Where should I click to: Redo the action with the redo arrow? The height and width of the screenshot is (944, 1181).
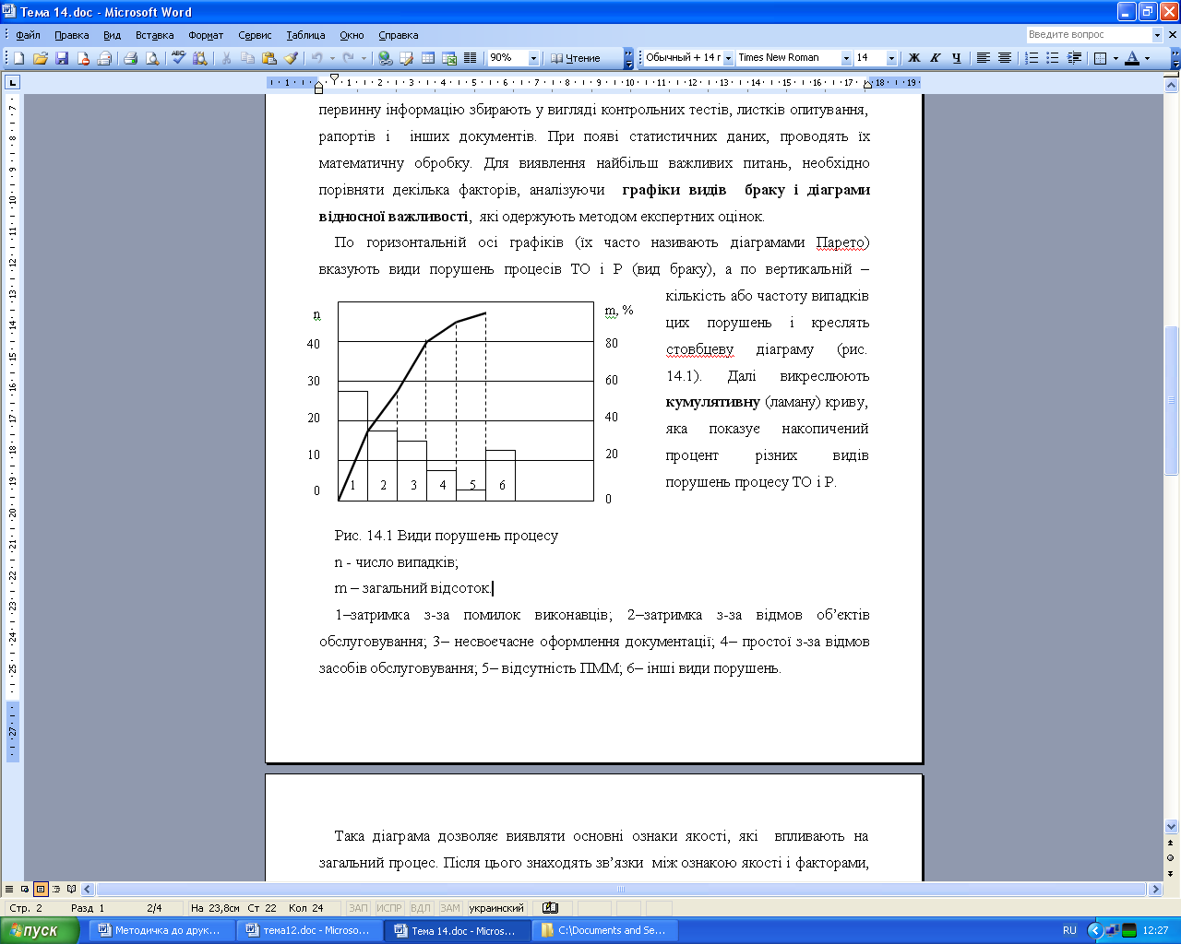[348, 58]
